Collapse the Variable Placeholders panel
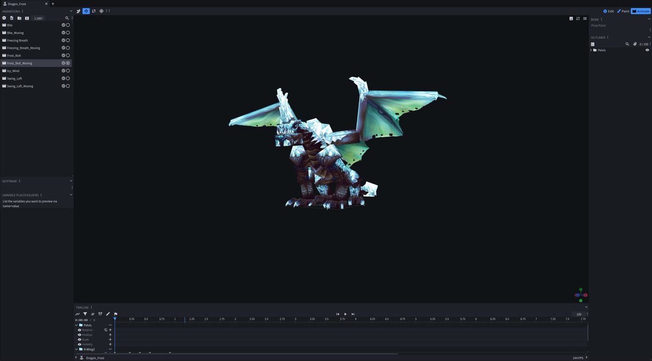Viewport: 652px width, 361px height. [x=71, y=195]
